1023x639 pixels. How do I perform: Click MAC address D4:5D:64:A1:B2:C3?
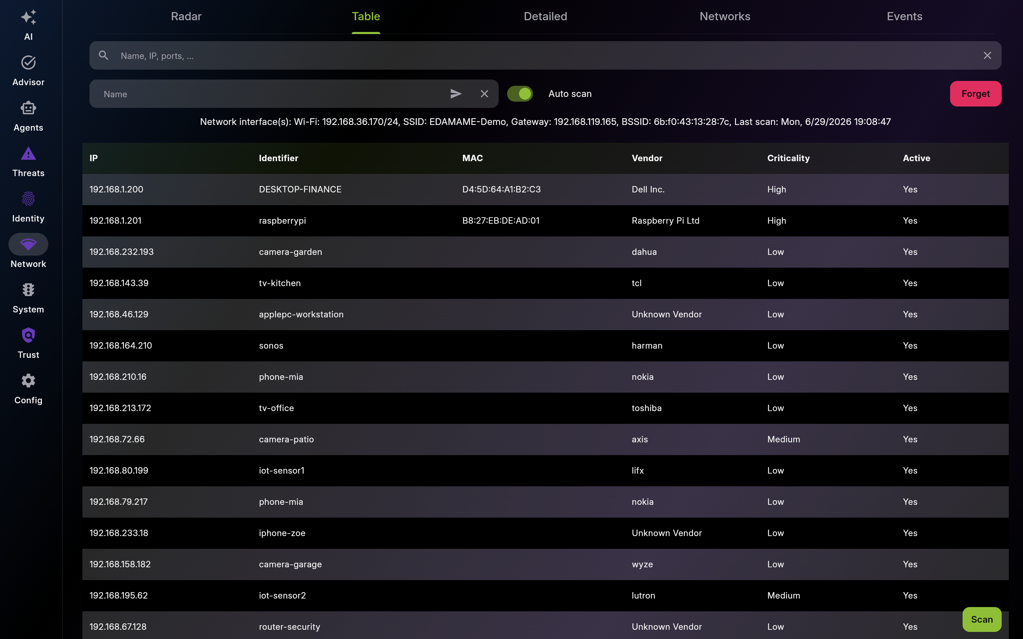(x=501, y=189)
